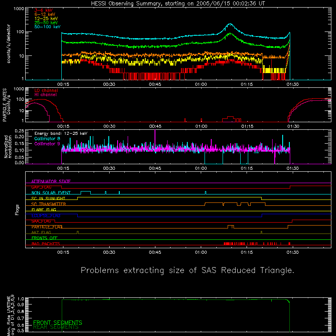This screenshot has height=336, width=336.
Task: Click the ATTENUATOR_STATE flag label
Action: [51, 181]
